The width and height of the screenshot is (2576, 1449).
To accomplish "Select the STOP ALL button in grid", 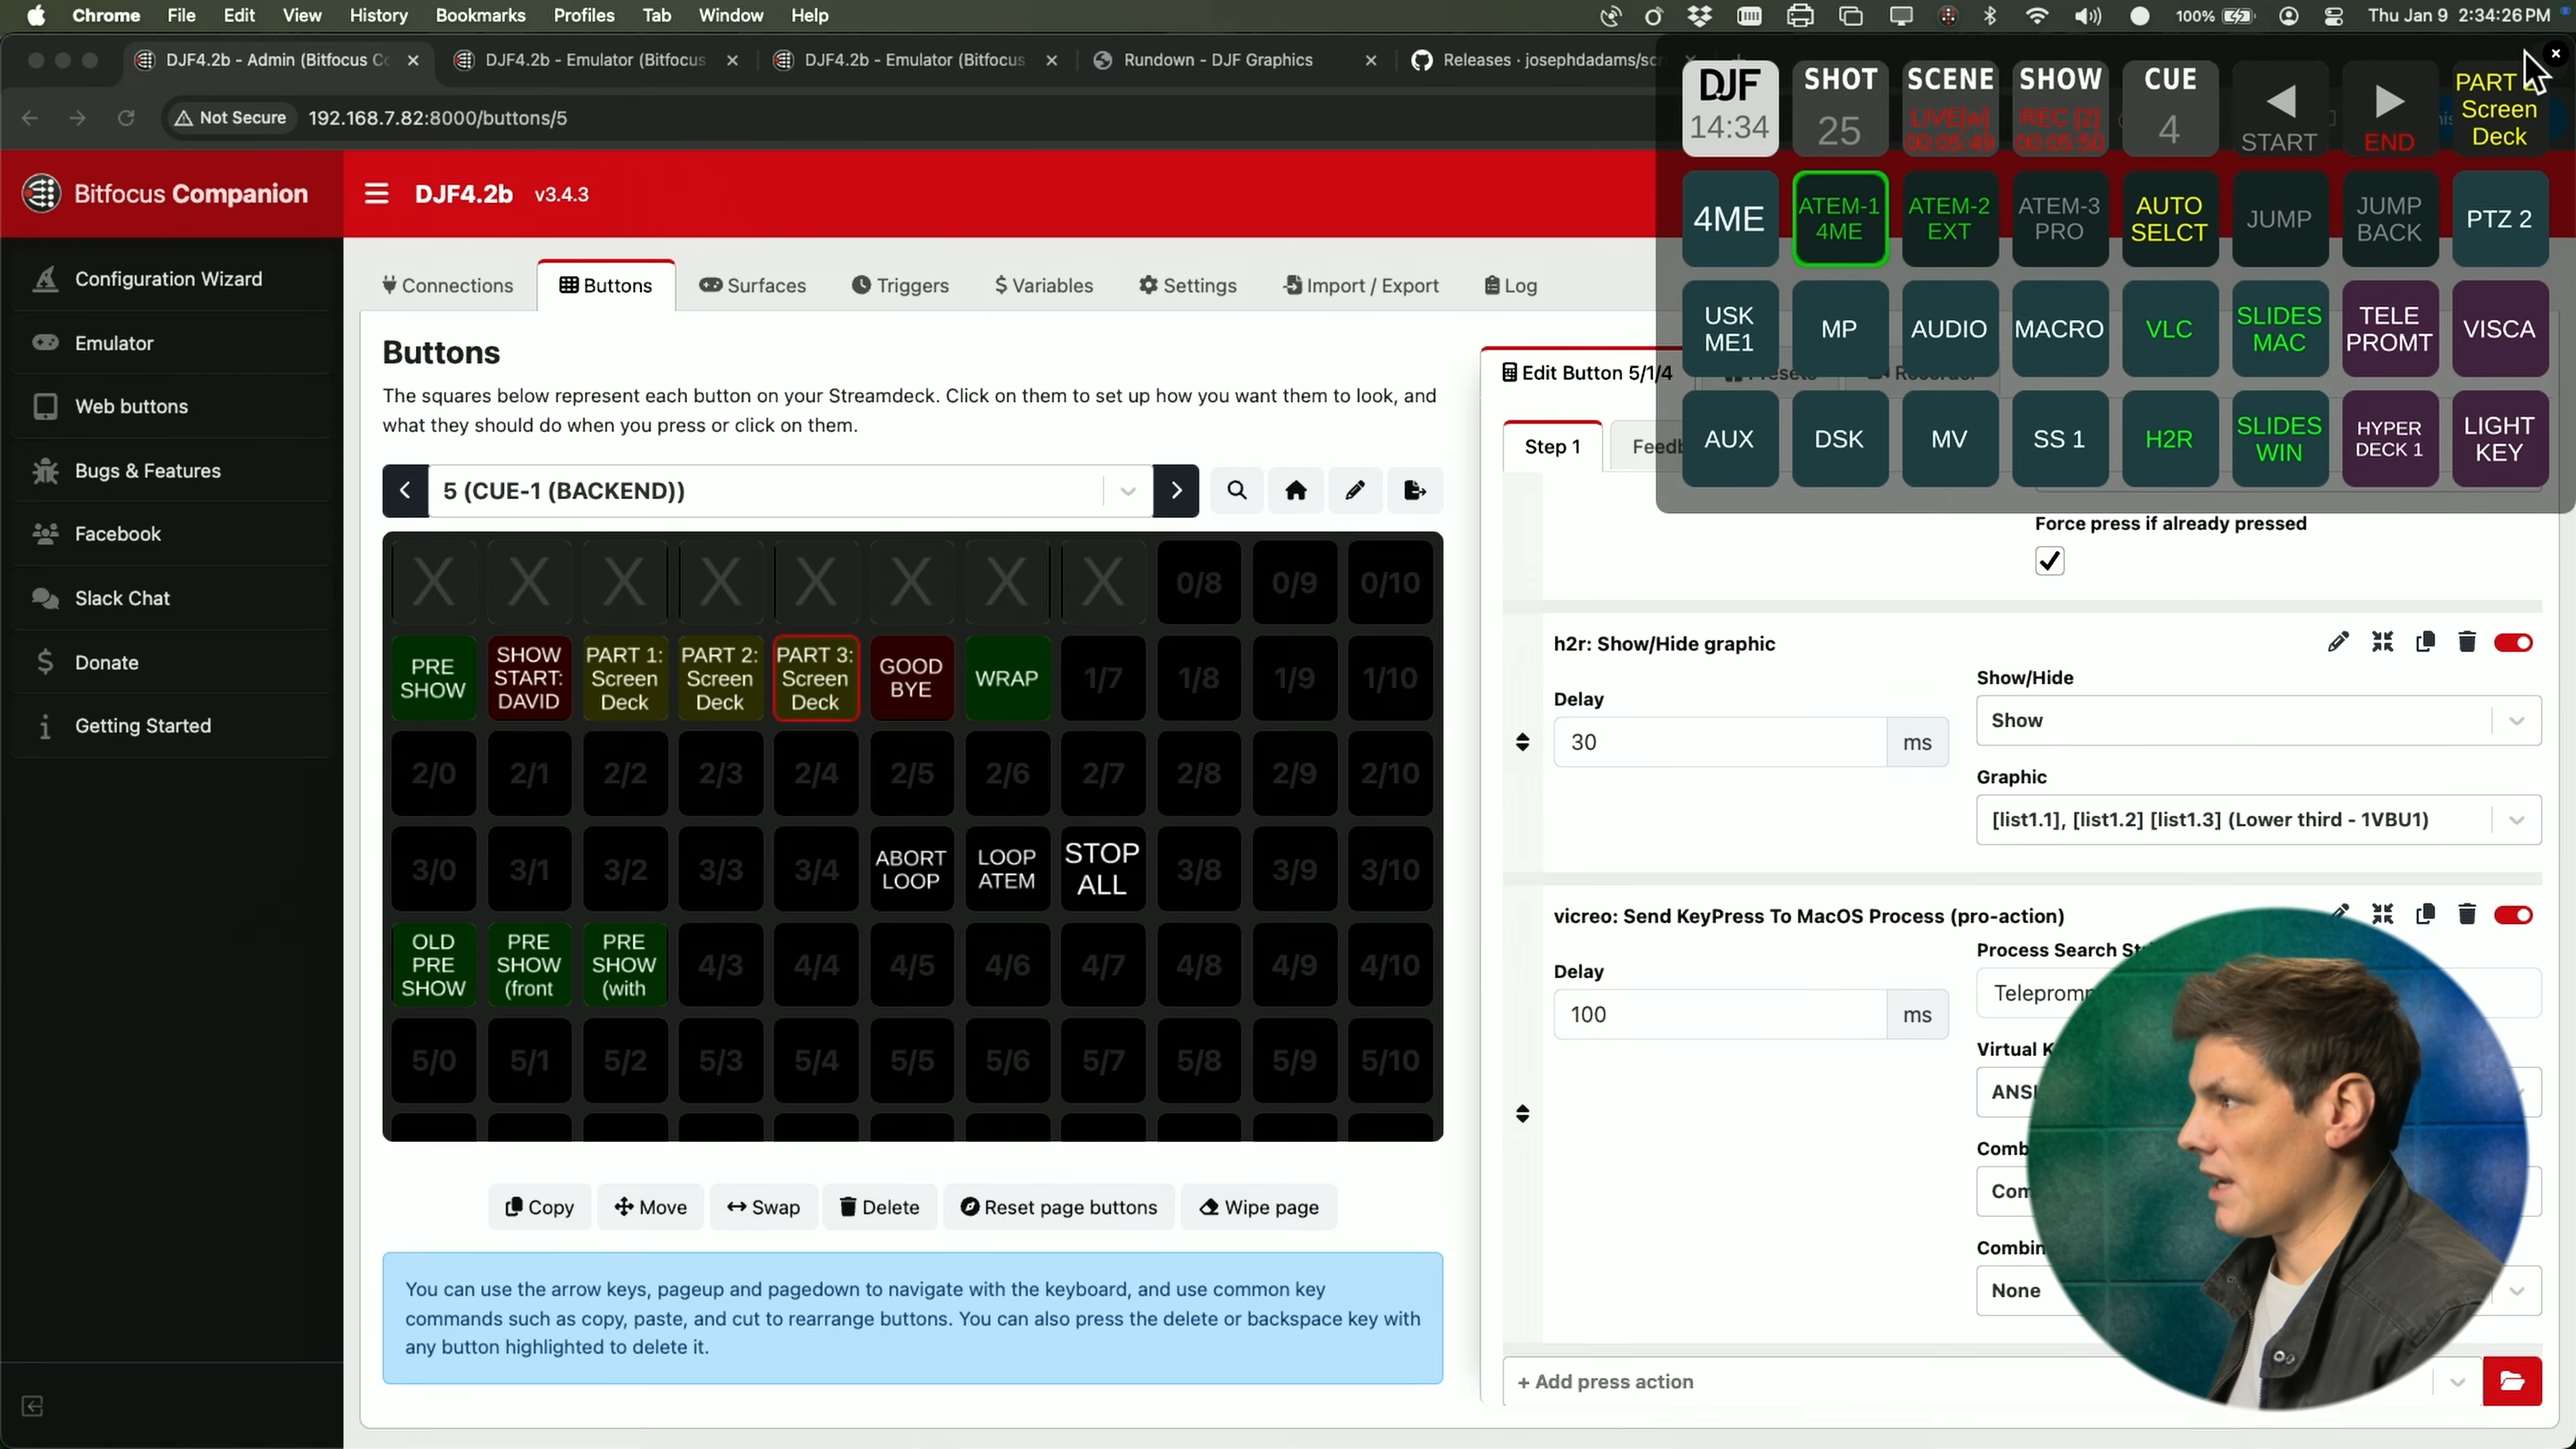I will (1102, 869).
